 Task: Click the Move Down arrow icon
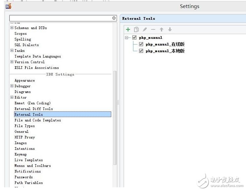pyautogui.click(x=170, y=29)
